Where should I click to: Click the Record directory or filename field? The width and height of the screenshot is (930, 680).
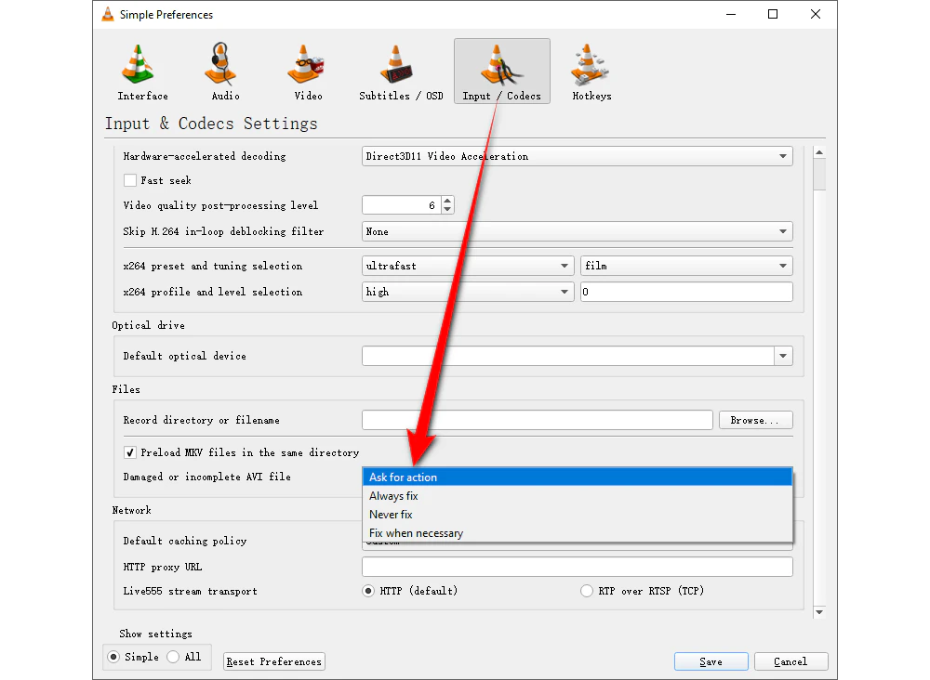tap(538, 420)
